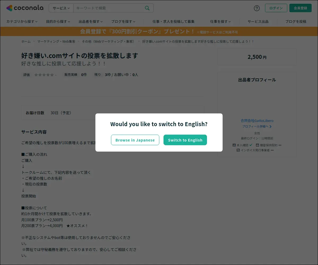Click the 本人確認 person icon
Screen dimensions: 318x265
coord(234,145)
